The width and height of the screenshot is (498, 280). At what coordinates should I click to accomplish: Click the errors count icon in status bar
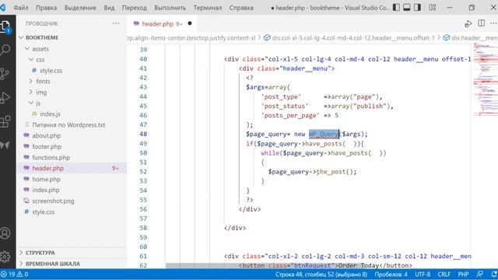tap(8, 275)
